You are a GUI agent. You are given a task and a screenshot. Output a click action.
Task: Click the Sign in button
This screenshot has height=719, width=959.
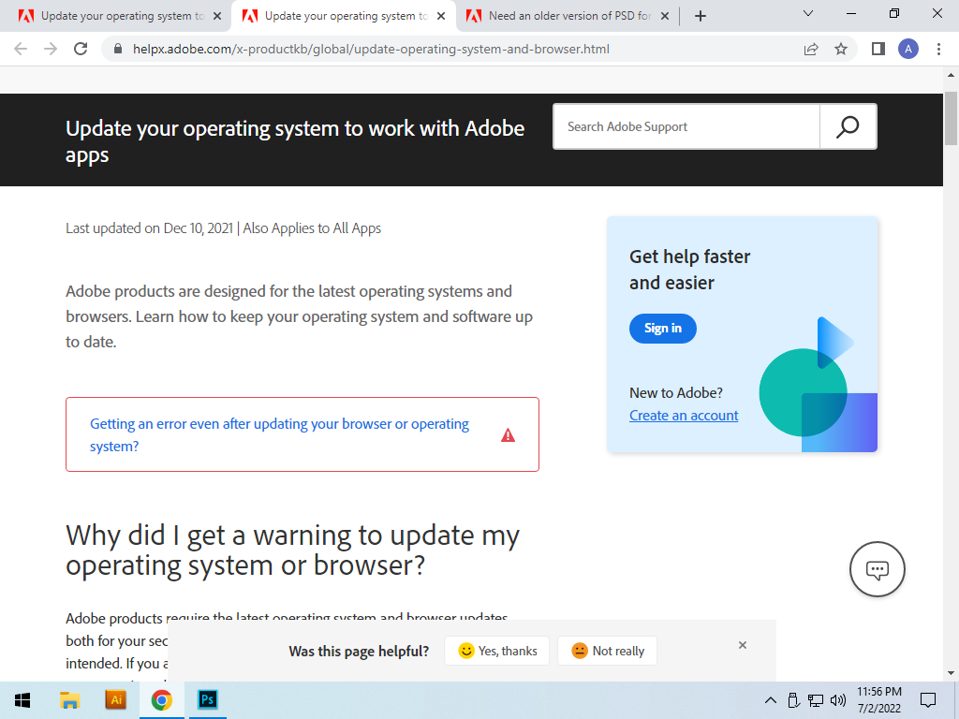coord(662,328)
